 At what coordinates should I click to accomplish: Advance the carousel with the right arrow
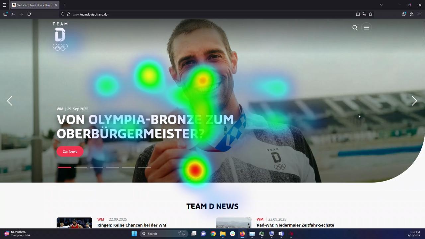coord(414,101)
